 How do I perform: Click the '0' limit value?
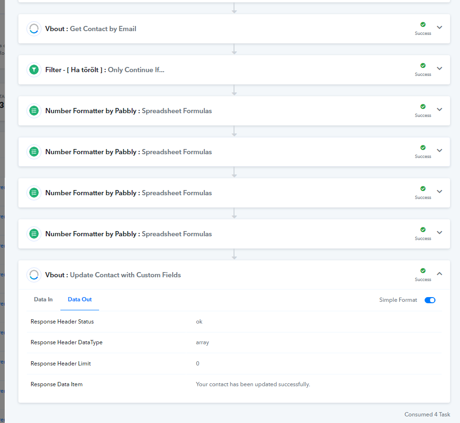[x=197, y=364]
